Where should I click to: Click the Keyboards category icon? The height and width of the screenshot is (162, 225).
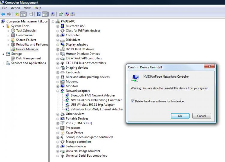tap(62, 72)
